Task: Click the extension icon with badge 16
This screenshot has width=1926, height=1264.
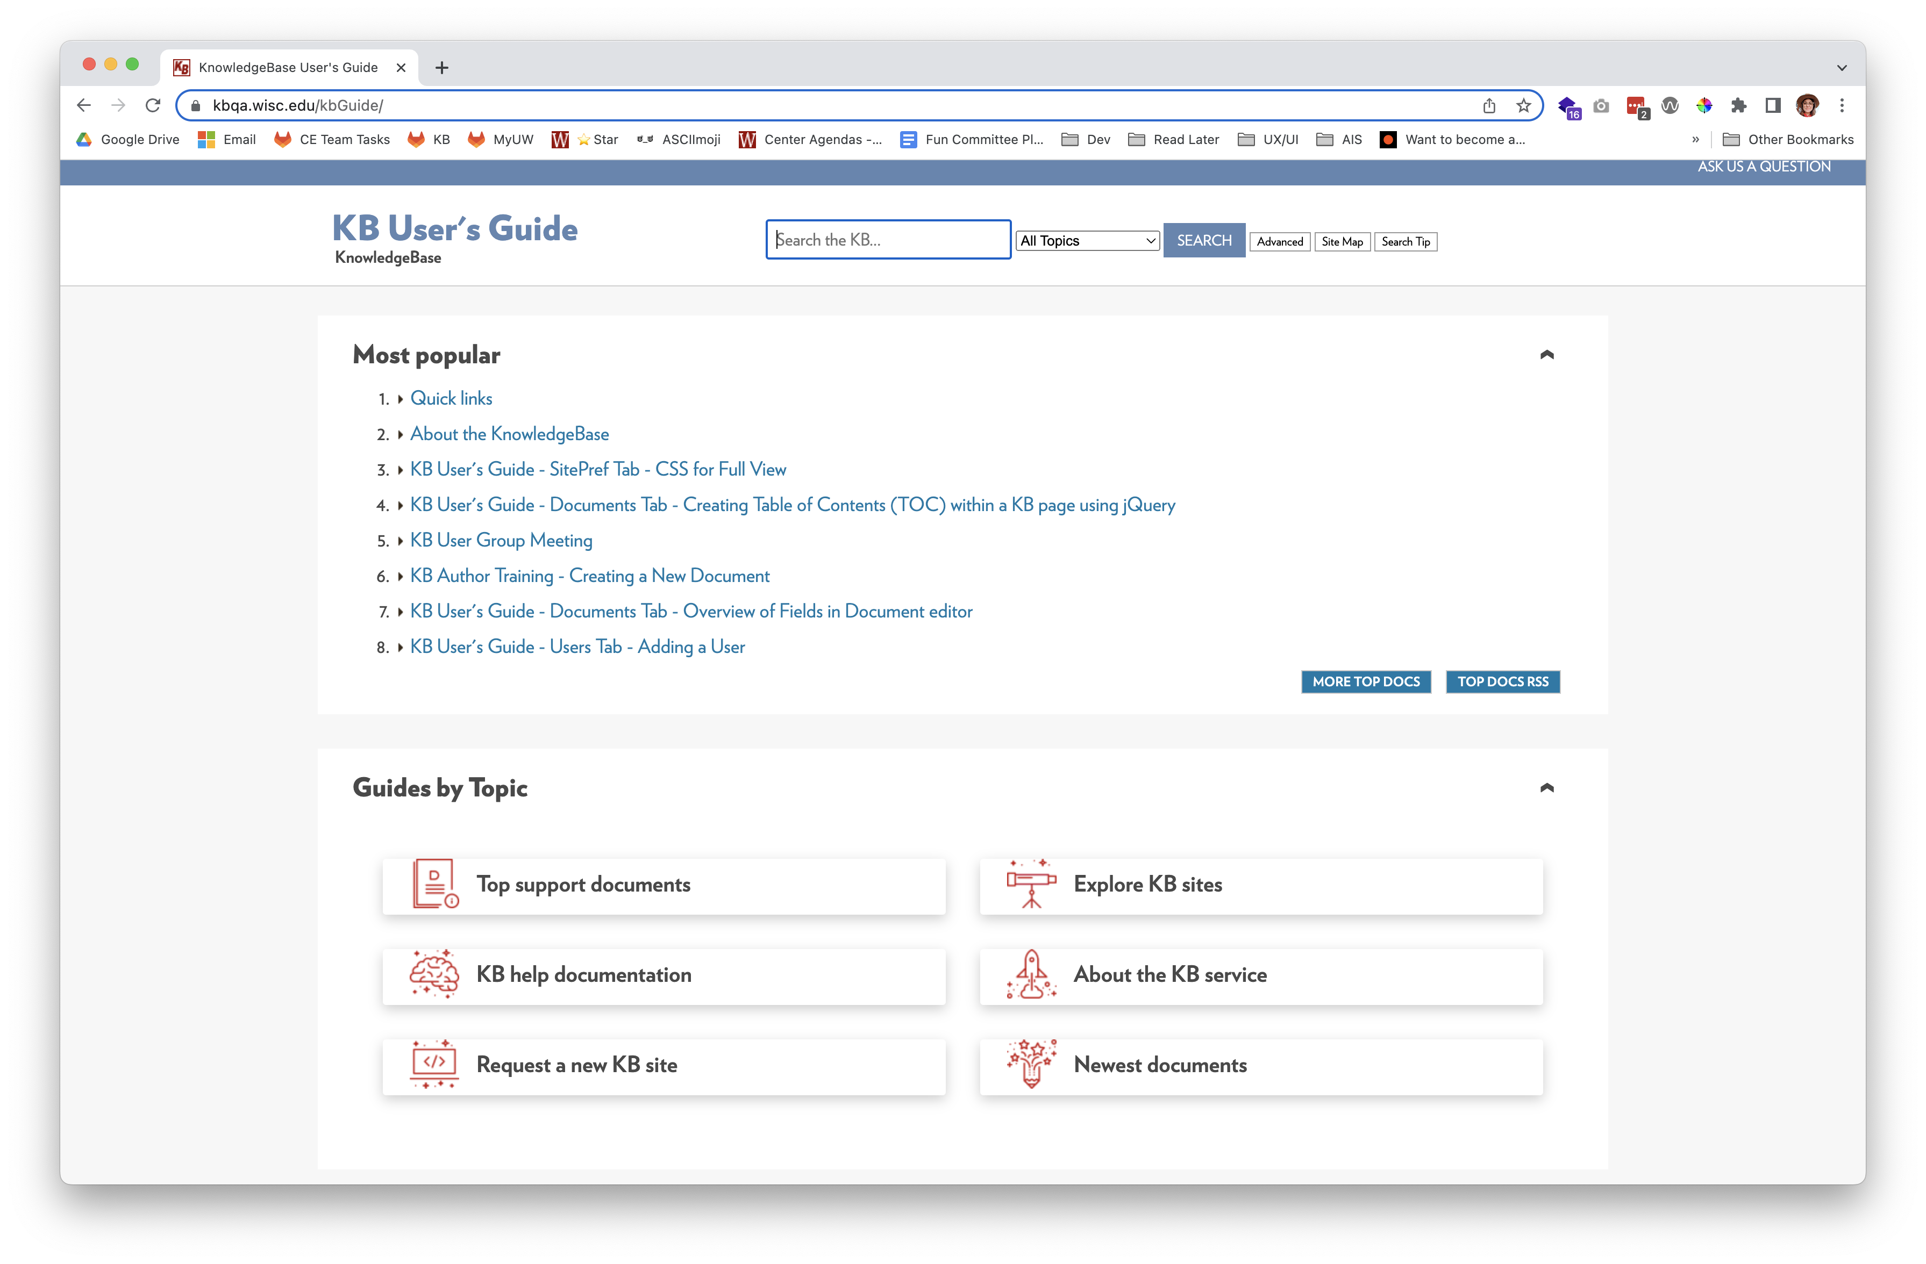Action: tap(1568, 107)
